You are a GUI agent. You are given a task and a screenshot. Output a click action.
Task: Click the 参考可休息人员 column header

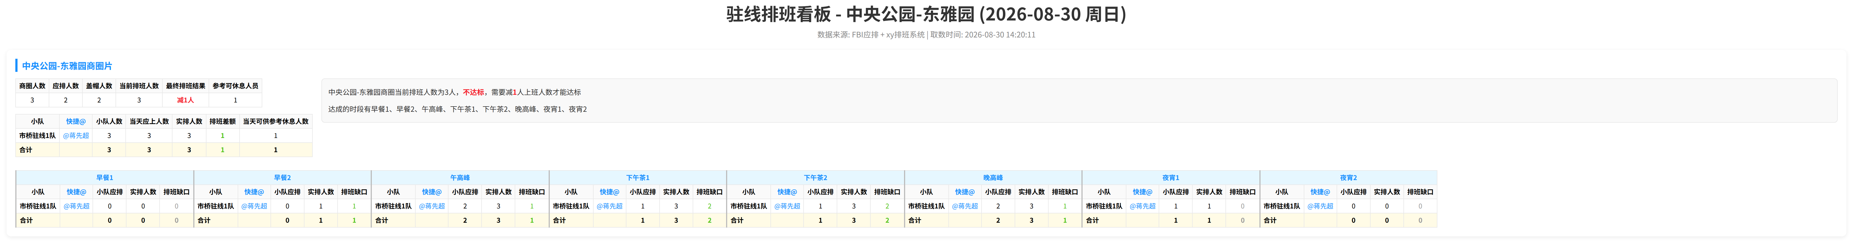235,86
